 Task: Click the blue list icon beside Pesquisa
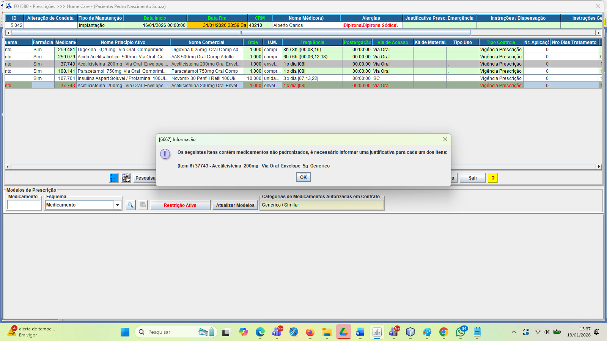point(114,178)
